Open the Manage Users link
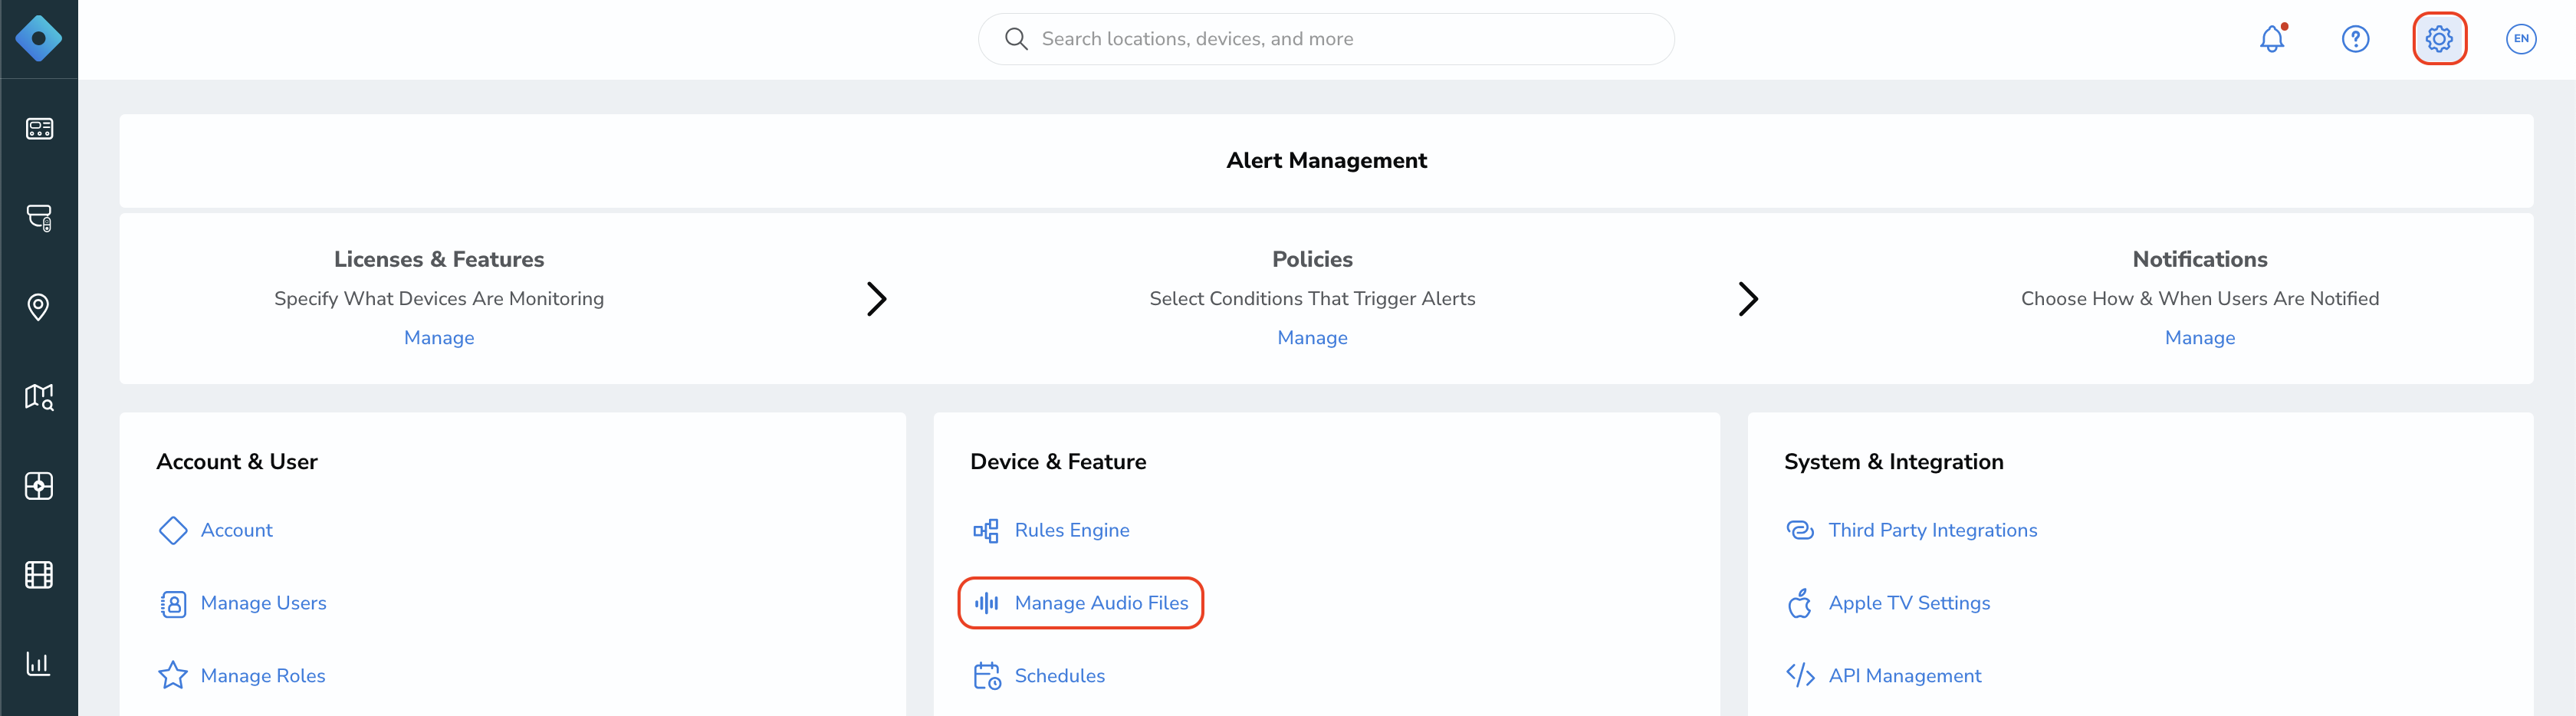The height and width of the screenshot is (716, 2576). [263, 603]
